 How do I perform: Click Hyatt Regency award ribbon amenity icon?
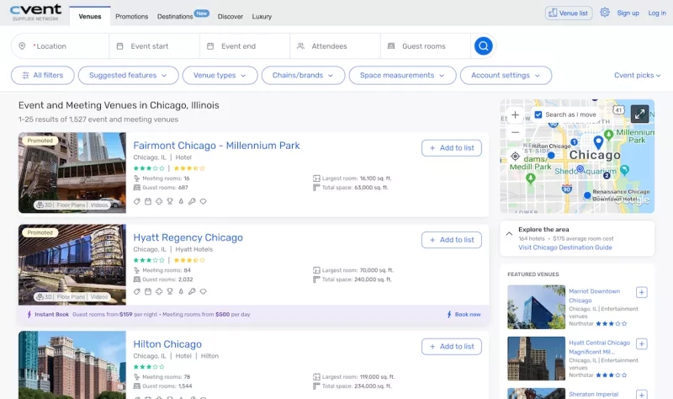[x=170, y=291]
